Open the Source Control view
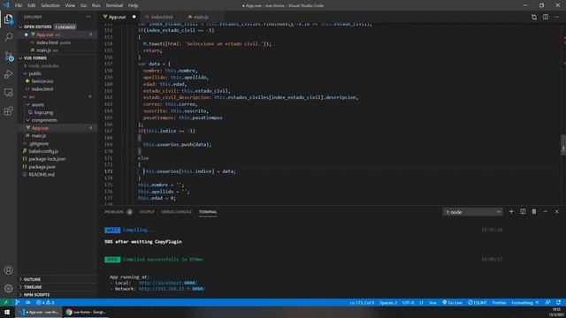566x318 pixels. tap(8, 56)
